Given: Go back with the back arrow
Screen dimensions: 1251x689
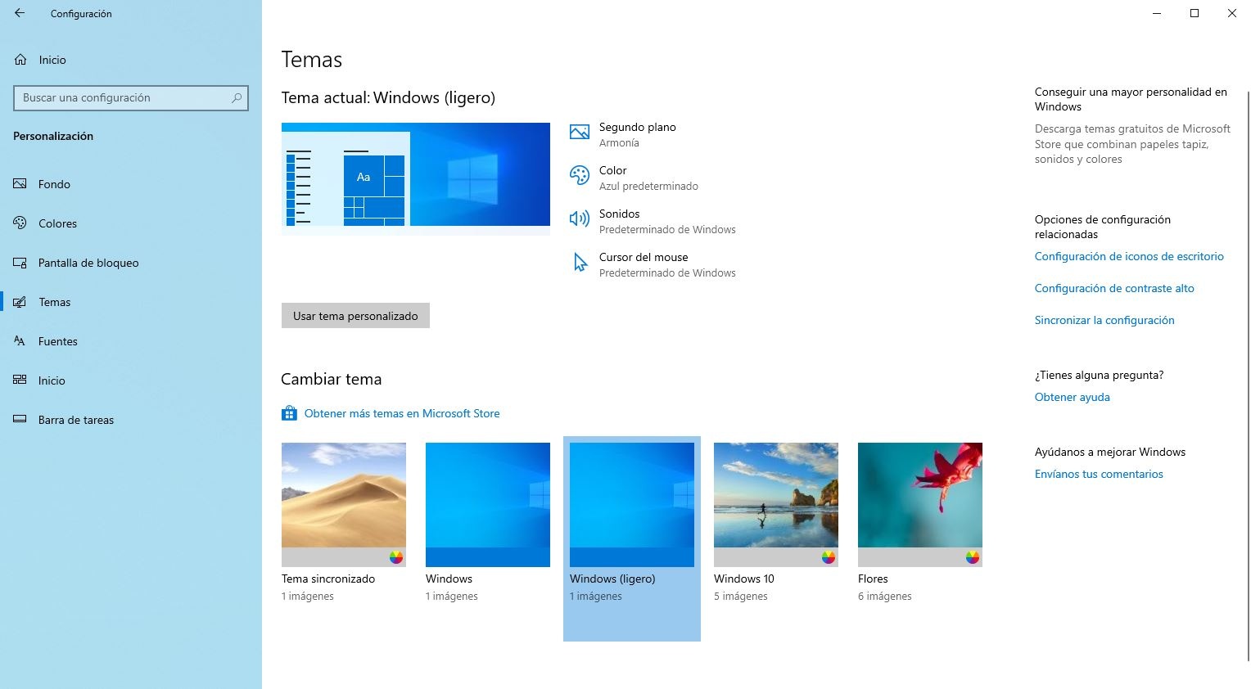Looking at the screenshot, I should 20,13.
